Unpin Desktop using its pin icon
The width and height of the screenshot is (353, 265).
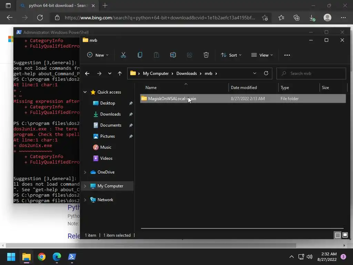pyautogui.click(x=131, y=103)
